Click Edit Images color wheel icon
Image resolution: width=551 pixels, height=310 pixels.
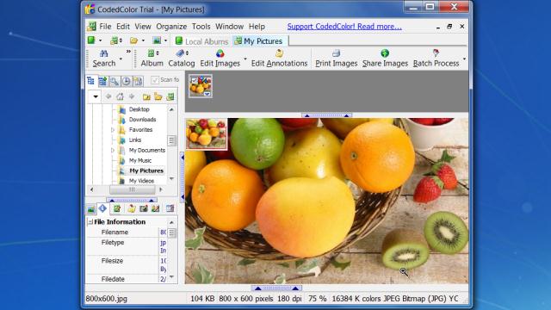220,53
